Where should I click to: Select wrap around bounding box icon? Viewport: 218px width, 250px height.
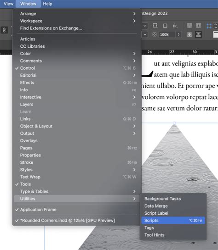click(x=198, y=26)
